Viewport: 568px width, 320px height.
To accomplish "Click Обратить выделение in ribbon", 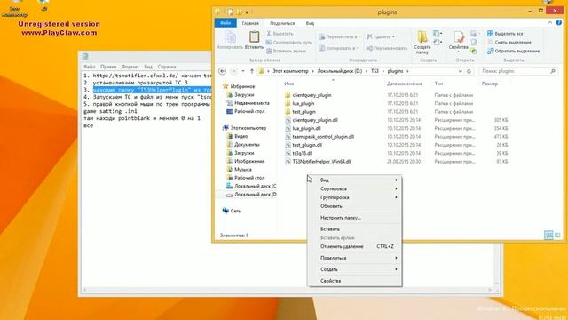I will pos(513,52).
